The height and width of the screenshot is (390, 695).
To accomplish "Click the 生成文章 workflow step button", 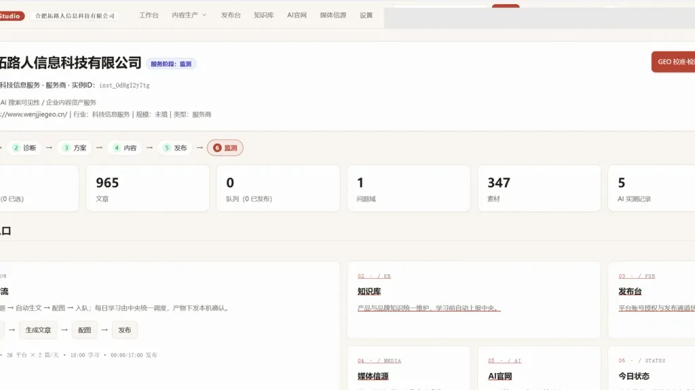I will point(38,330).
